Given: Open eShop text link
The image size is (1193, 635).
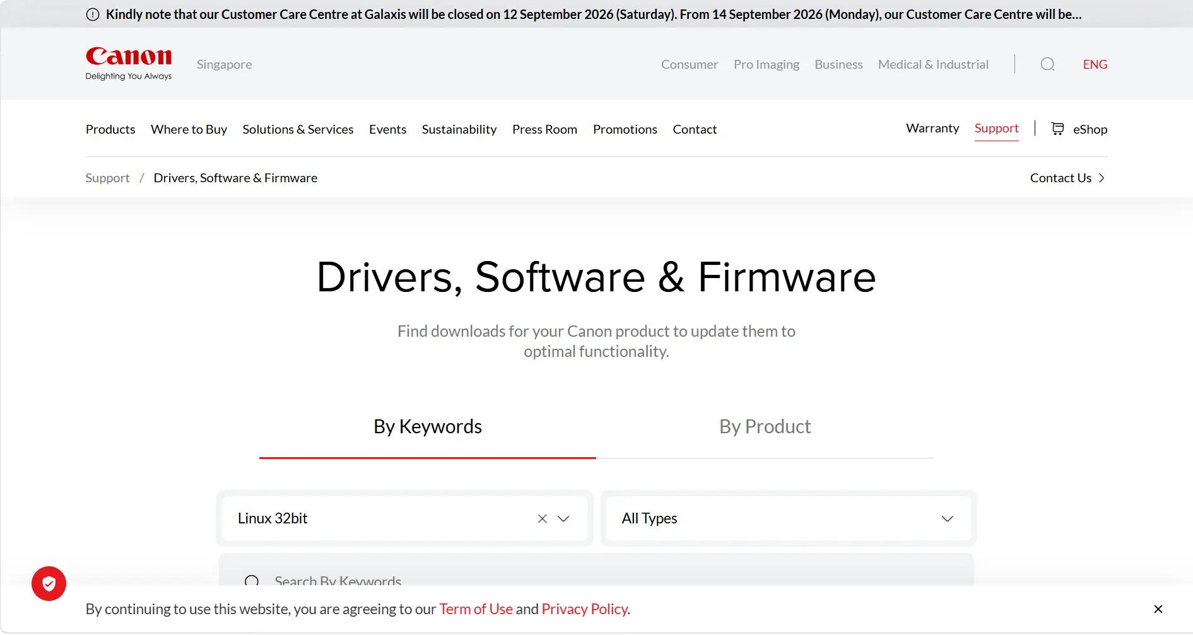Looking at the screenshot, I should pyautogui.click(x=1090, y=129).
